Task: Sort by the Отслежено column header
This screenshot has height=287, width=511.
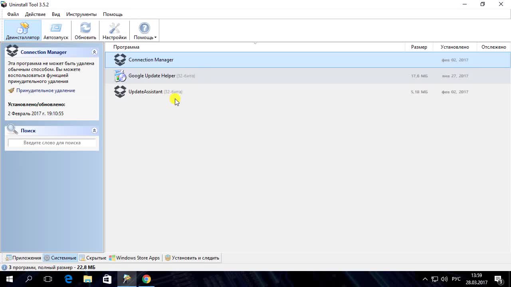Action: pos(494,47)
